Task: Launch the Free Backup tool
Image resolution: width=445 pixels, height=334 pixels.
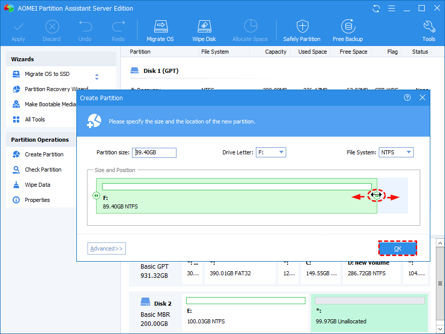Action: point(348,31)
